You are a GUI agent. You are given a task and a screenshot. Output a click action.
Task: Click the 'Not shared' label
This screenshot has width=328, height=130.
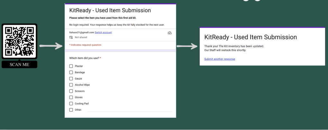(x=81, y=37)
